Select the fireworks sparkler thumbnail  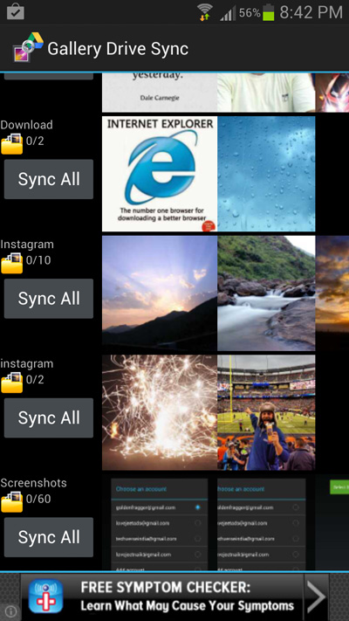(x=160, y=412)
